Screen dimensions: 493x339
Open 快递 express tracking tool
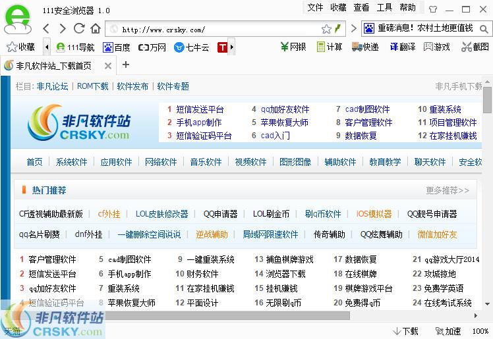pyautogui.click(x=365, y=47)
